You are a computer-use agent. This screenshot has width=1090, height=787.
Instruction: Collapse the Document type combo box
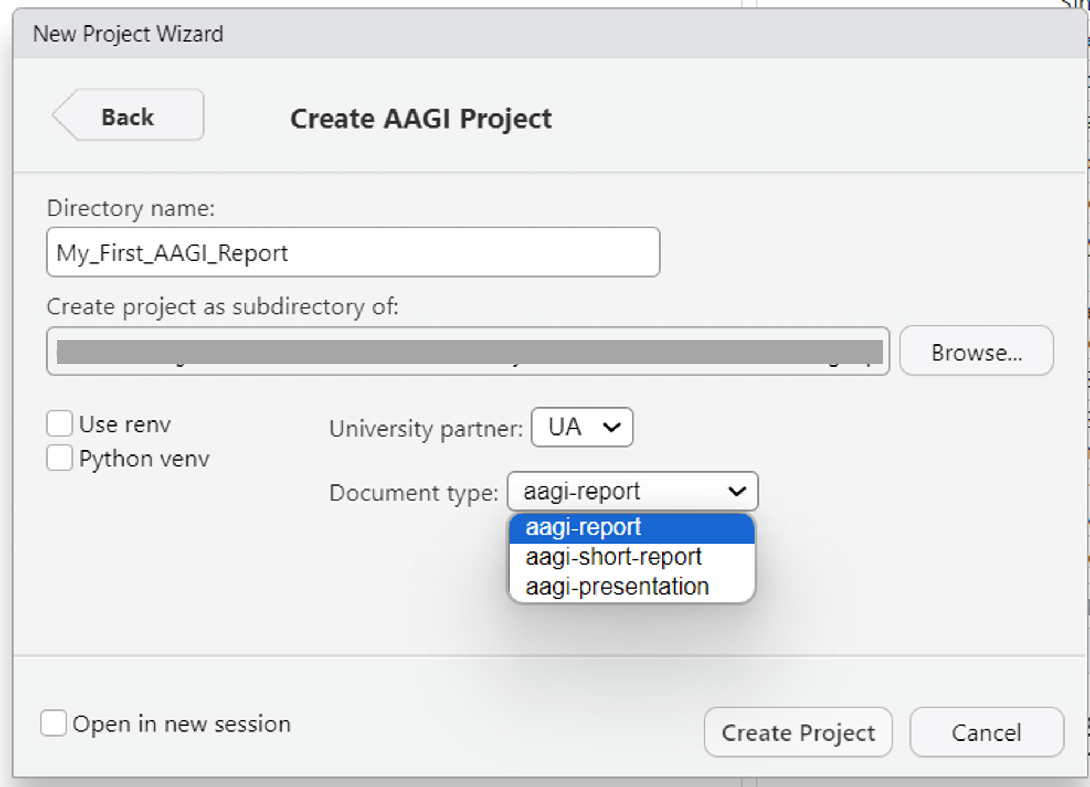[632, 491]
